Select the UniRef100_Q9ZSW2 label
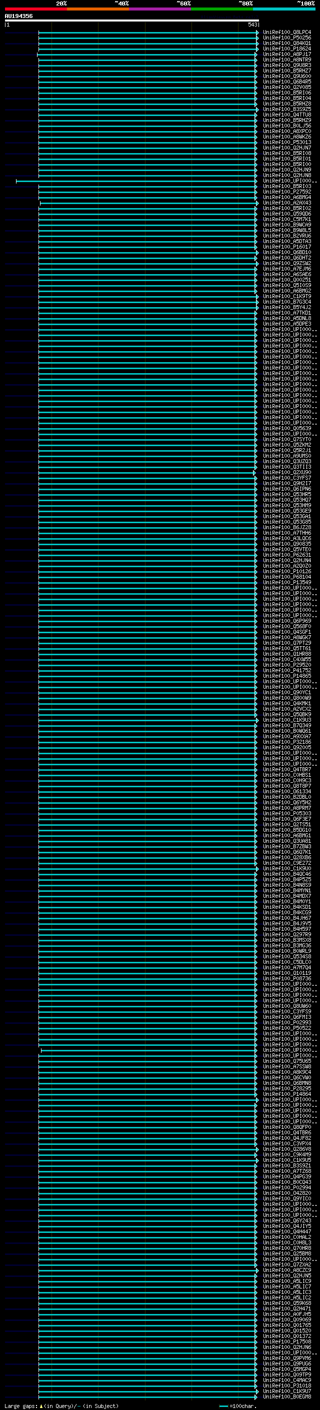Image resolution: width=320 pixels, height=1410 pixels. click(286, 263)
